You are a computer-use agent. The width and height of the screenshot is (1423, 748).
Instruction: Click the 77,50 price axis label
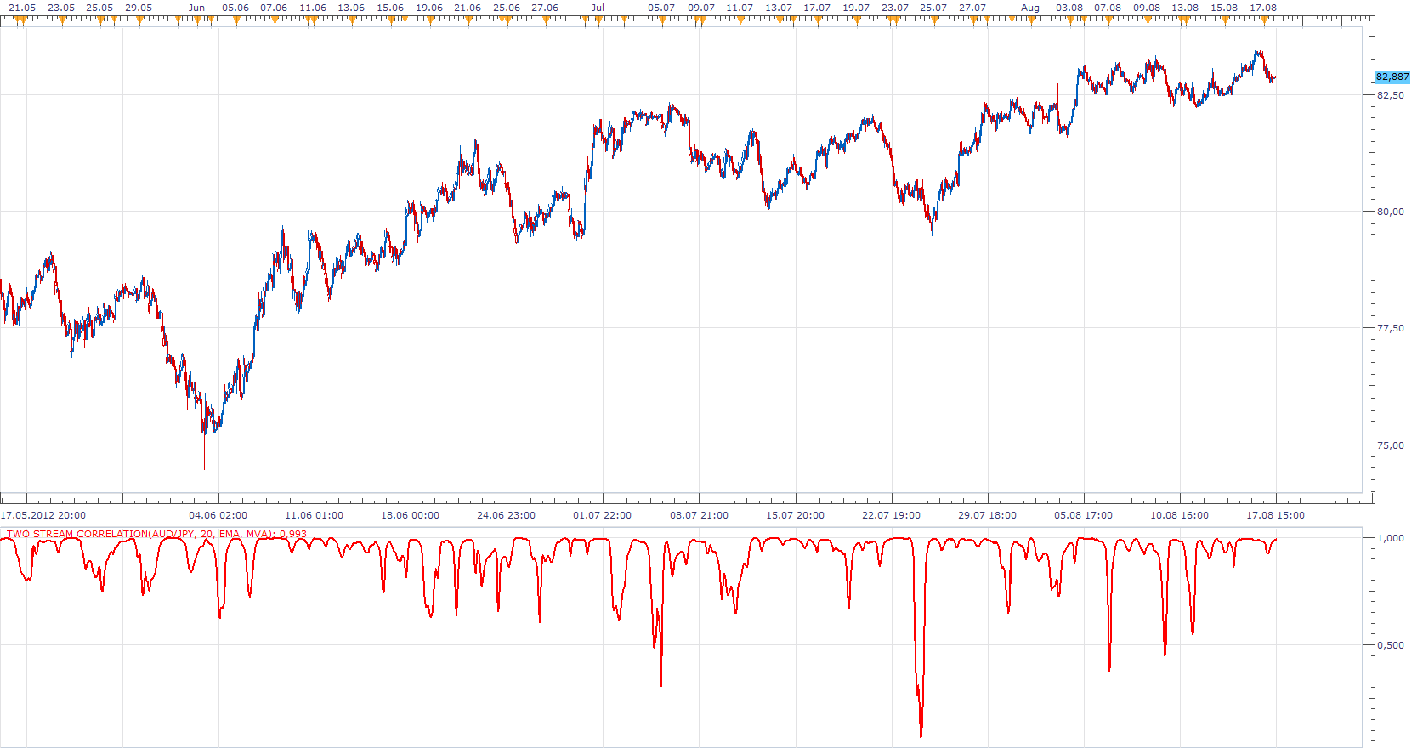(1391, 328)
